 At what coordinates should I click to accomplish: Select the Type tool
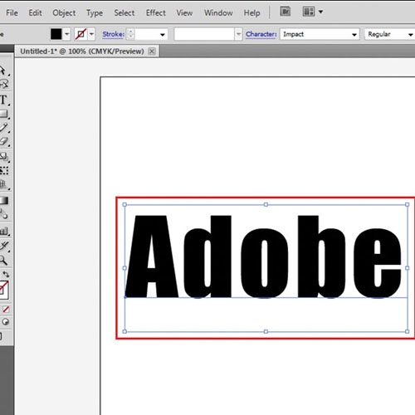[x=4, y=100]
